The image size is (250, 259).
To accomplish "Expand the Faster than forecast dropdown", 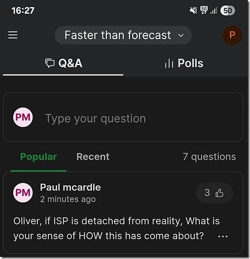I will tap(123, 35).
